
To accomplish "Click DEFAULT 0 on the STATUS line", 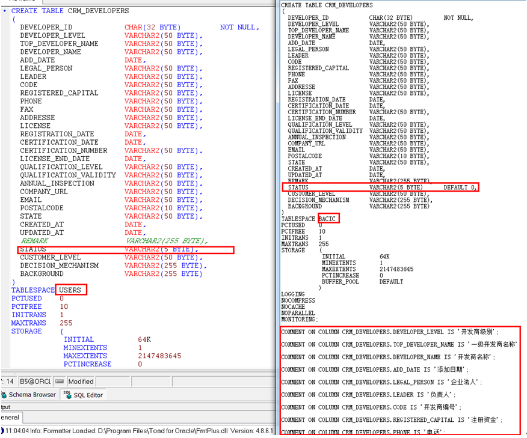I will [459, 187].
